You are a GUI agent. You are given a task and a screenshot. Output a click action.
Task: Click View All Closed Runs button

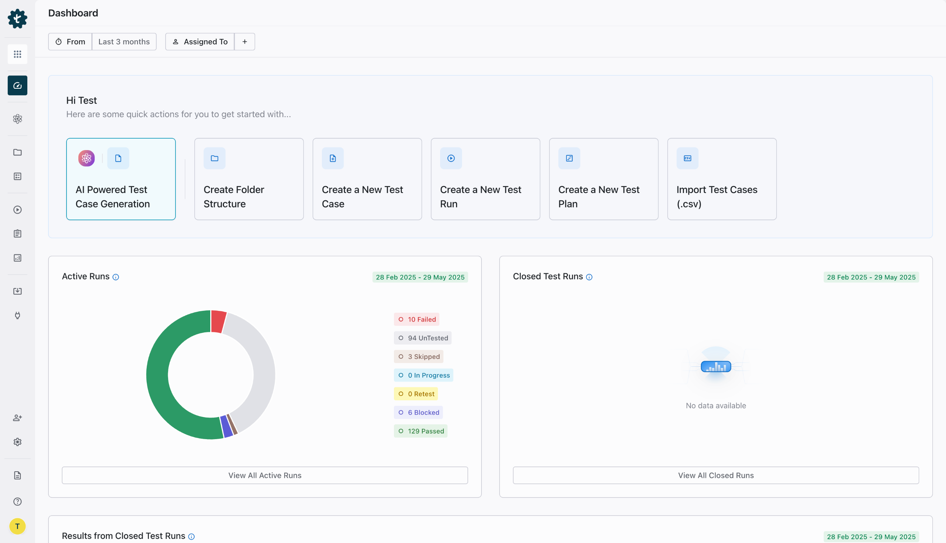point(716,475)
